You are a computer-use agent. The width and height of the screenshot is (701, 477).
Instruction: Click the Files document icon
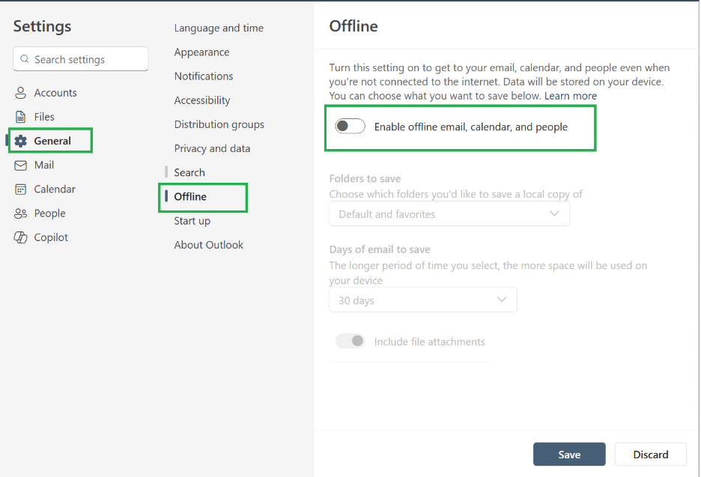point(20,117)
